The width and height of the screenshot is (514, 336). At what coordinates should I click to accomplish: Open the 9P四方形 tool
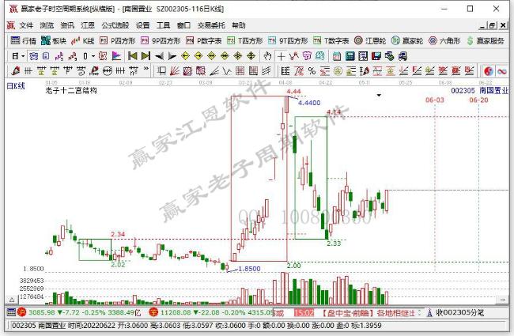pyautogui.click(x=161, y=40)
